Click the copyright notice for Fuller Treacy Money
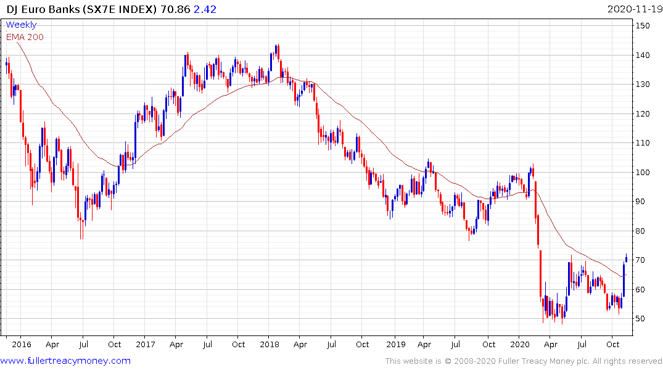This screenshot has height=370, width=663. 524,361
